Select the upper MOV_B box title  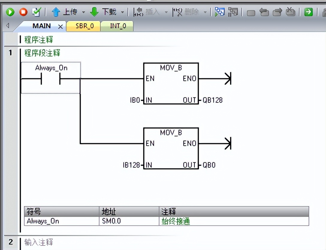point(171,68)
